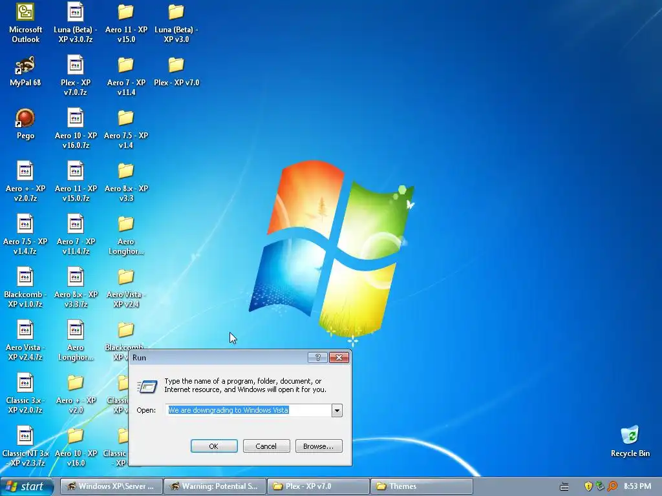Select Classic NT 3.x - XP v2.3.7z file
662x496 pixels.
pyautogui.click(x=25, y=447)
